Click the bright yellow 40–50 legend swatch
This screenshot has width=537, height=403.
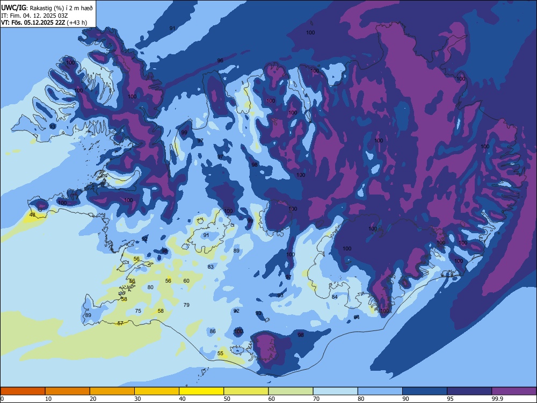pos(201,391)
